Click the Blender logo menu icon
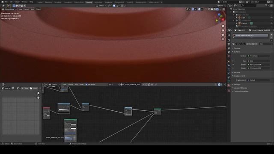This screenshot has height=154, width=274. (x=3, y=2)
